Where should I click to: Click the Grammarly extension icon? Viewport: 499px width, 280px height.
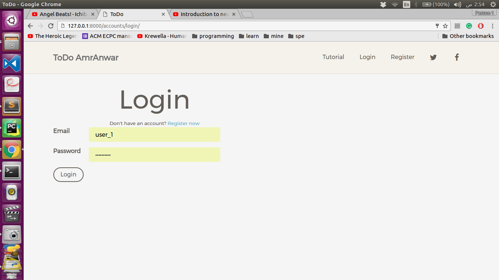469,26
